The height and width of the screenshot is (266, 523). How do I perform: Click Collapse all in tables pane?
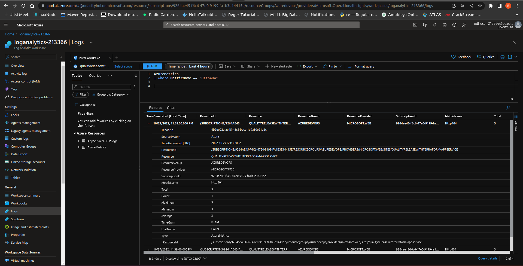click(x=86, y=105)
